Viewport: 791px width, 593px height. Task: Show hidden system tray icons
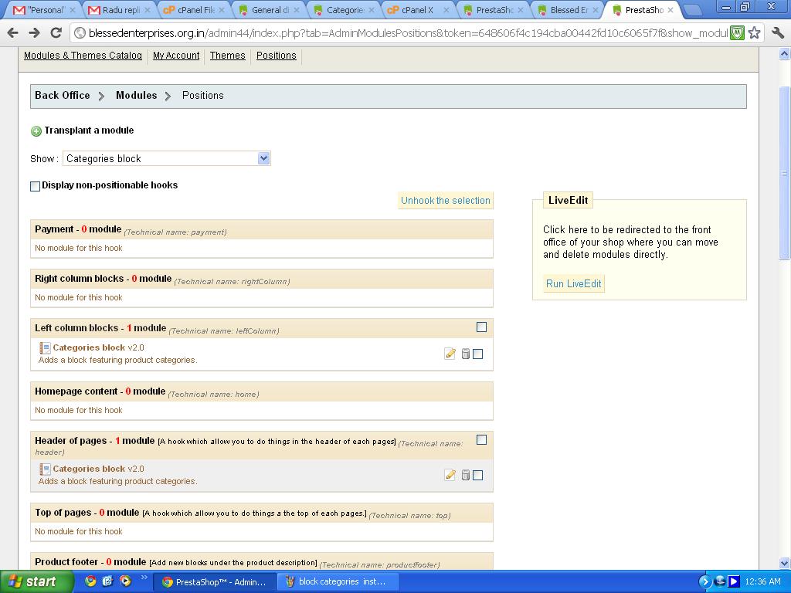[704, 582]
